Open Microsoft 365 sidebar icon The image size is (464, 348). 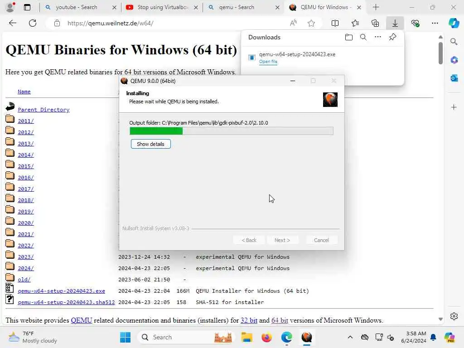(x=454, y=60)
